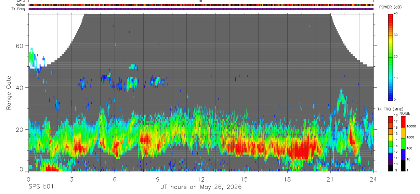Click the 9 tick label on UT hours axis
This screenshot has height=194, width=420.
[x=158, y=179]
